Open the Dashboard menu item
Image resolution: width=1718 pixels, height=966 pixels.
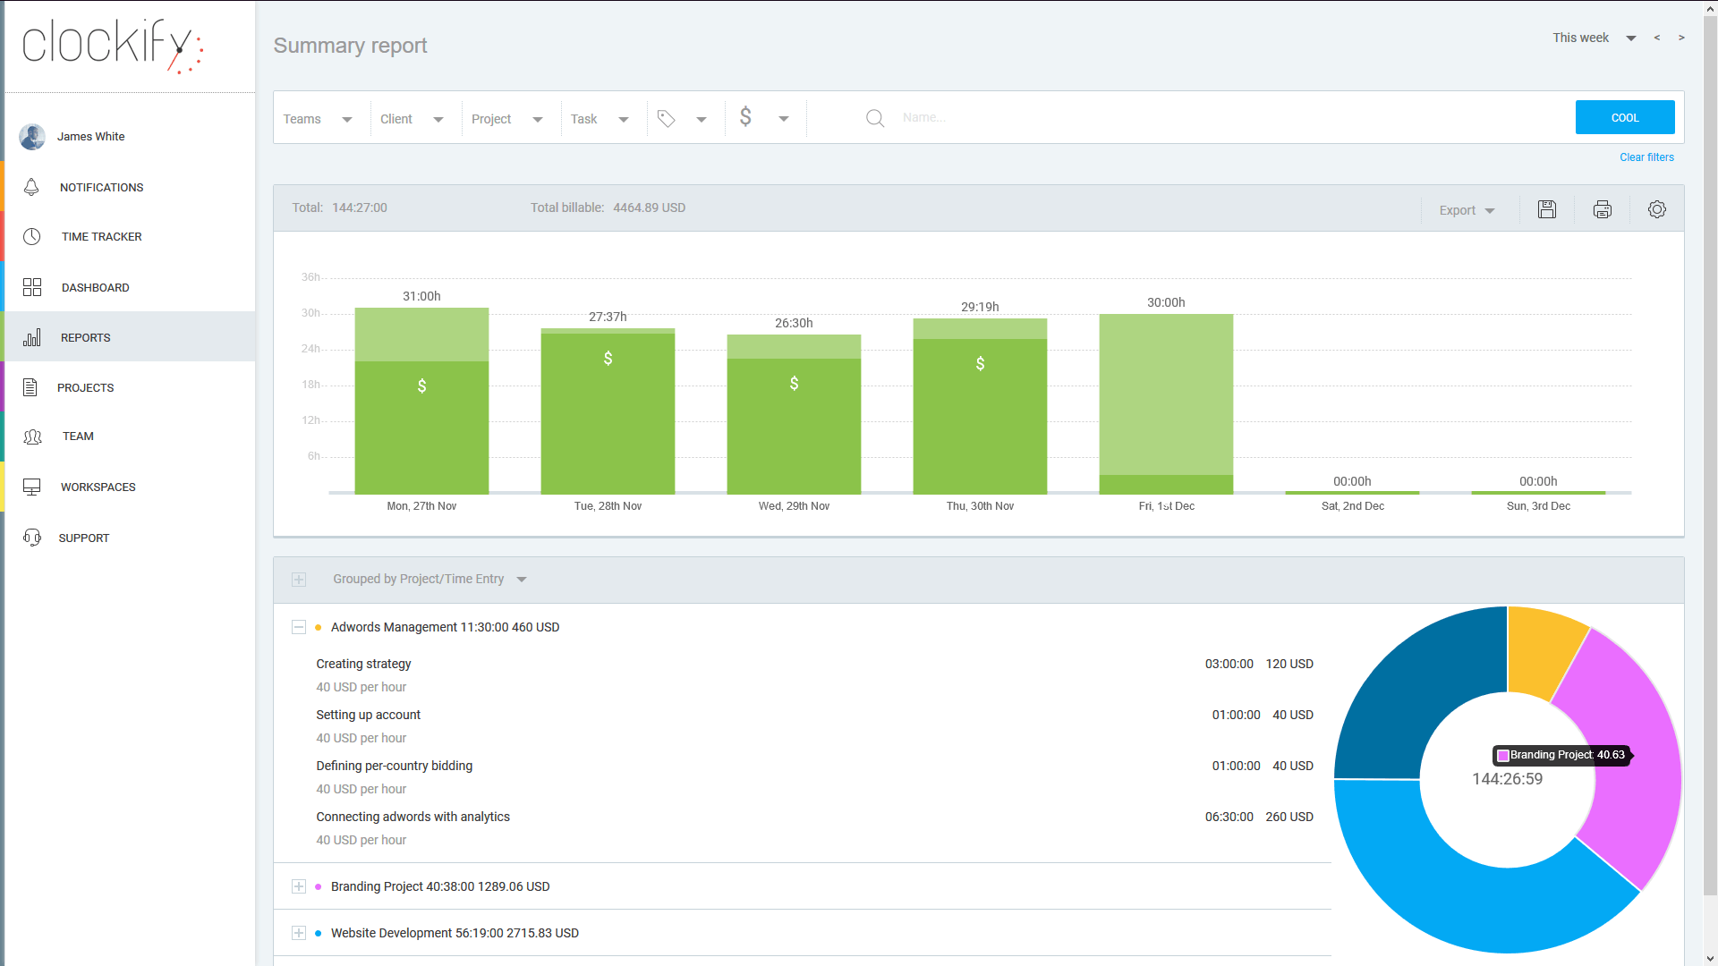[95, 288]
